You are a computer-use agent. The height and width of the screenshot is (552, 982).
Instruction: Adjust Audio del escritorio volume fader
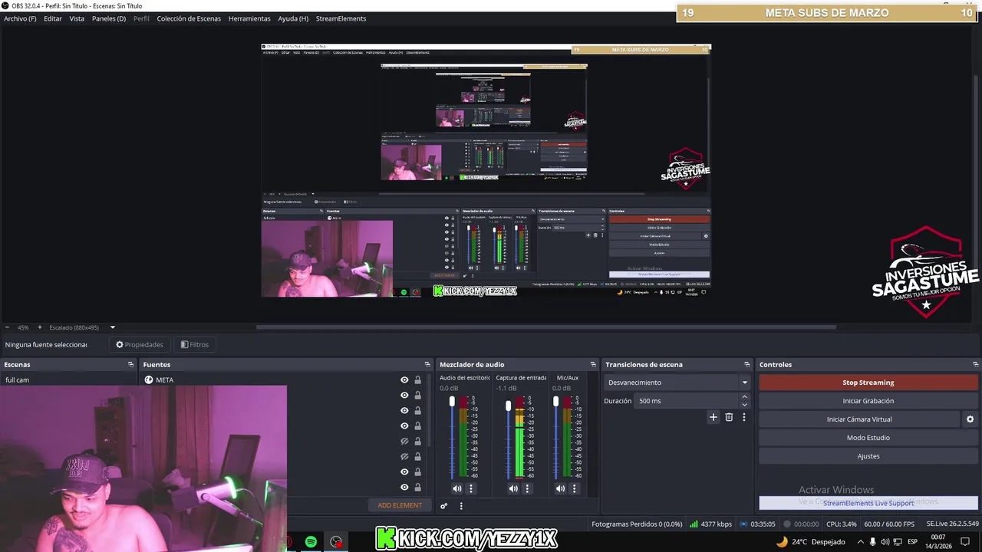pyautogui.click(x=452, y=402)
